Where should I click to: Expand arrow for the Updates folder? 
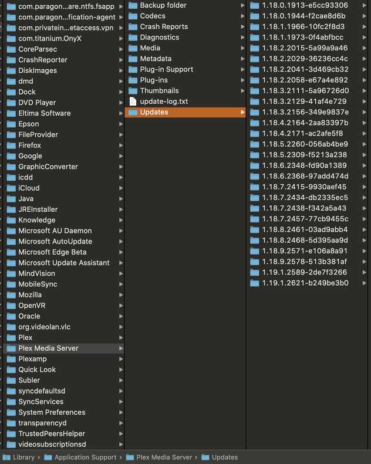tap(242, 112)
